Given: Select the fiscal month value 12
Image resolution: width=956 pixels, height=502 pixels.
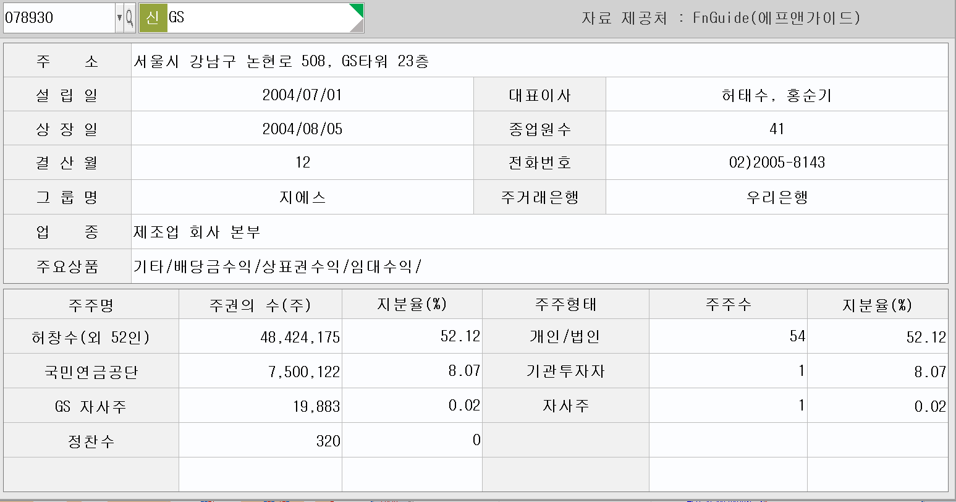Looking at the screenshot, I should [302, 163].
